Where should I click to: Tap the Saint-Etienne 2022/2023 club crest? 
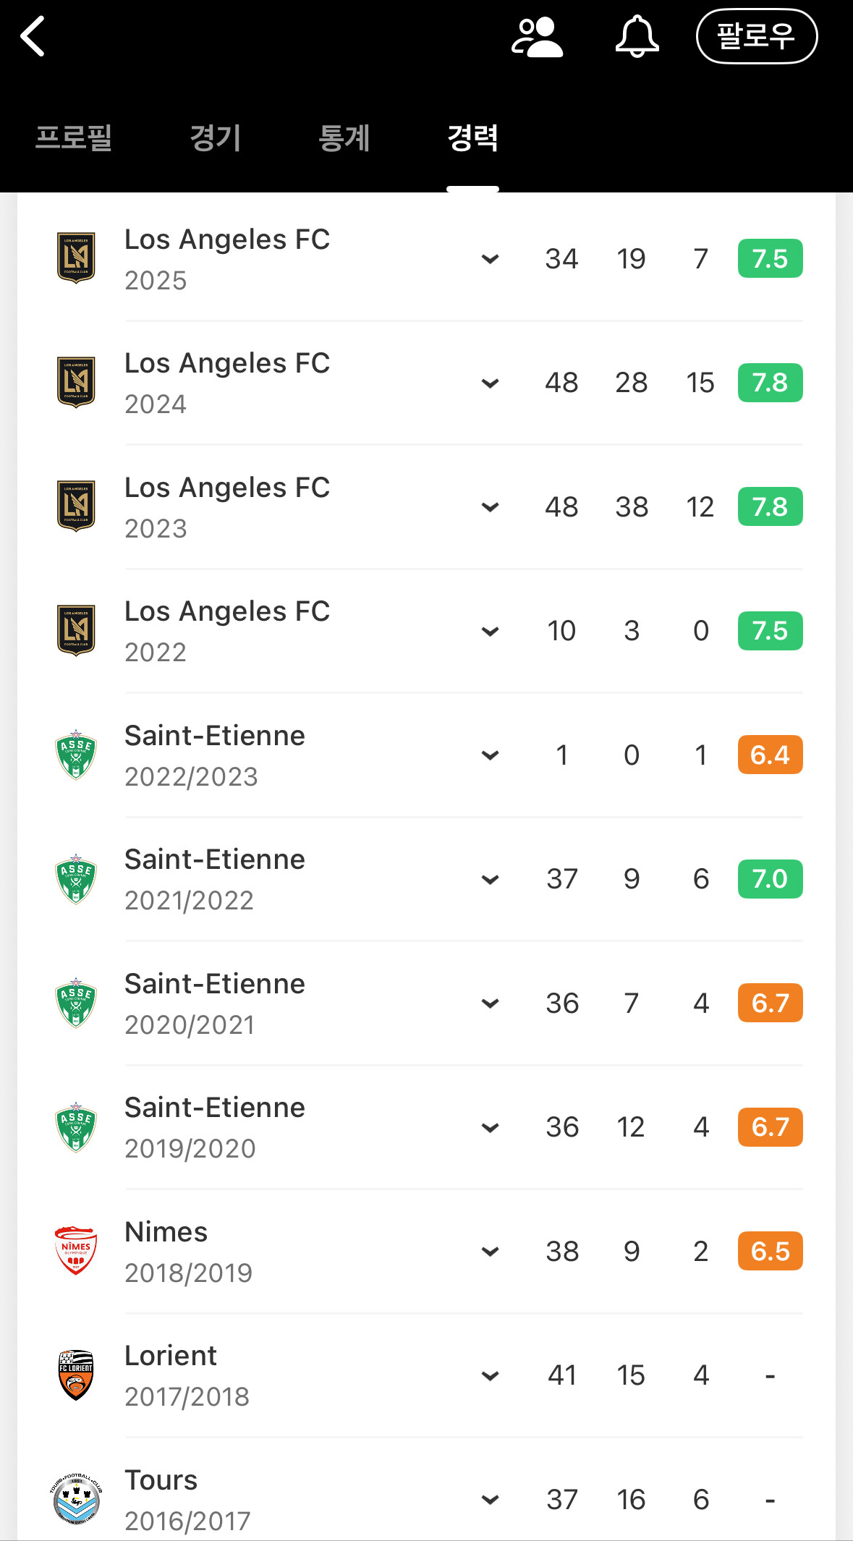(x=76, y=755)
